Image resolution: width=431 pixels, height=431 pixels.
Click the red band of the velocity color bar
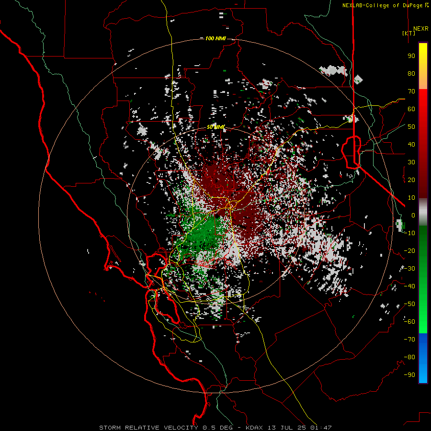(x=423, y=144)
